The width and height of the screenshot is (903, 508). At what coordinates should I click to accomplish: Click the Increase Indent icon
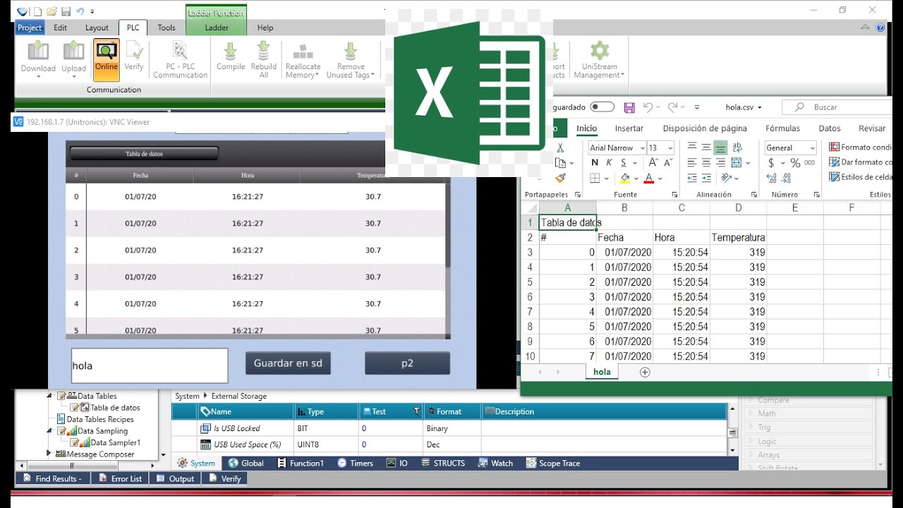[x=706, y=179]
